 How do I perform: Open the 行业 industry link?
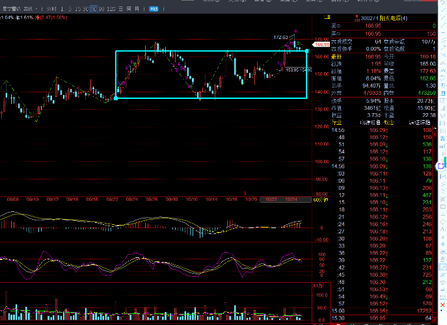coord(336,122)
